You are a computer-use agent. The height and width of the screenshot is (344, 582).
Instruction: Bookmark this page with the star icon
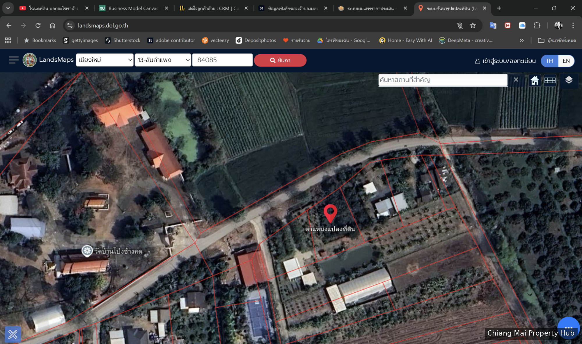tap(473, 26)
